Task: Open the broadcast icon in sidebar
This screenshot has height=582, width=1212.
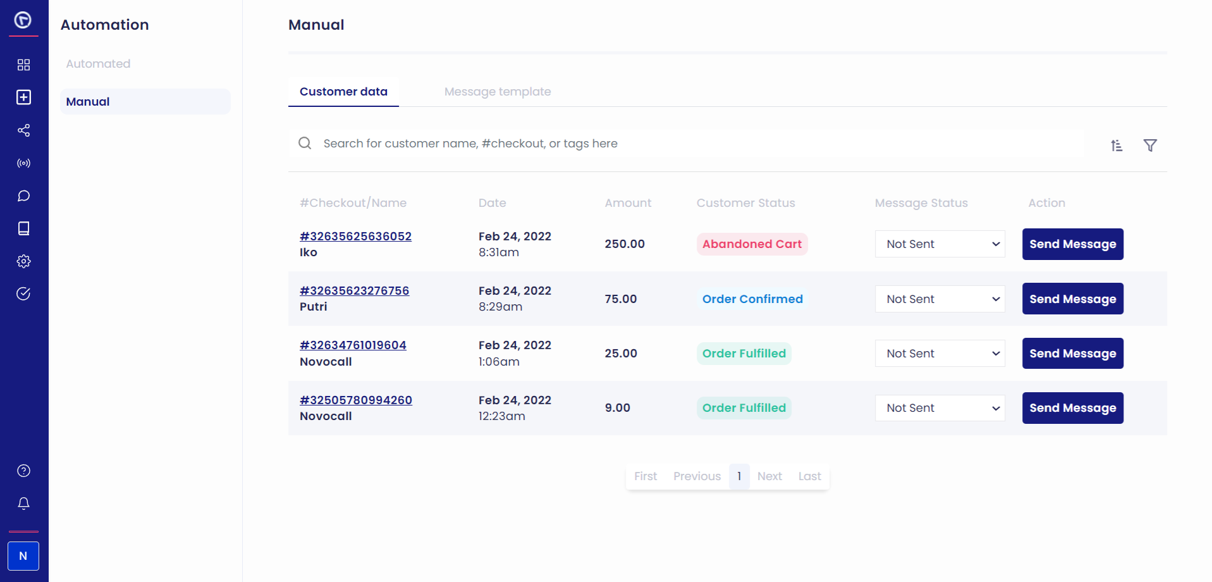Action: pyautogui.click(x=23, y=163)
